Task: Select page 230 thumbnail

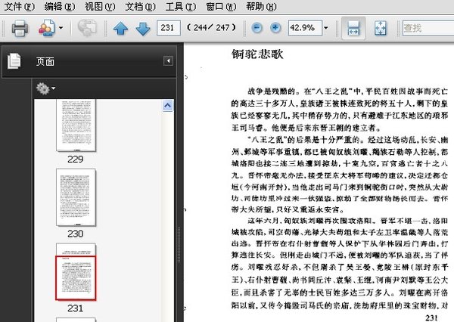Action: (x=76, y=197)
